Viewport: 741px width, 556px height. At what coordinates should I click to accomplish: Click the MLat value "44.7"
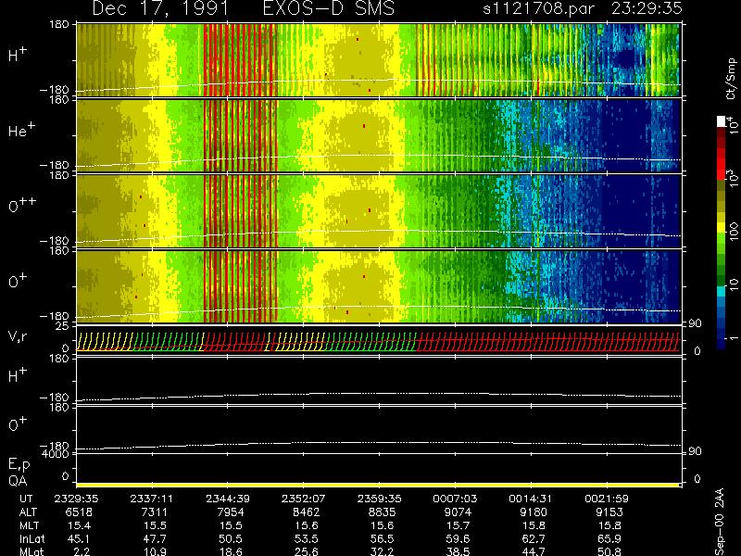tap(534, 551)
